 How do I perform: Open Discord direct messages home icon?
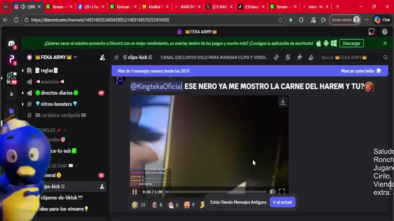coord(11,44)
